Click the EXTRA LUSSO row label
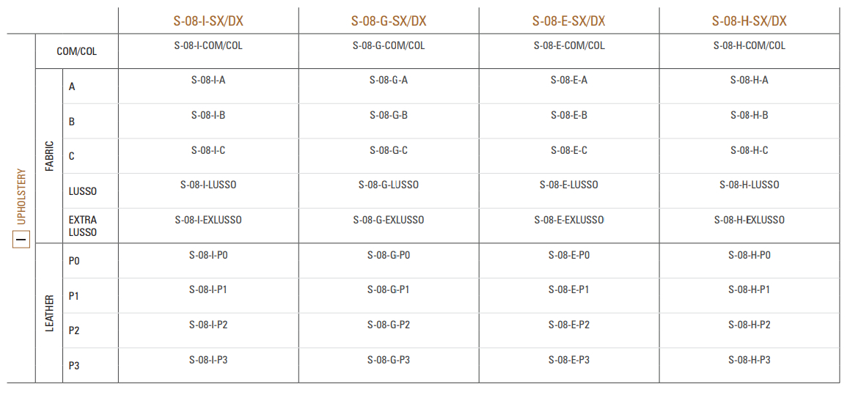The image size is (850, 395). [x=83, y=226]
